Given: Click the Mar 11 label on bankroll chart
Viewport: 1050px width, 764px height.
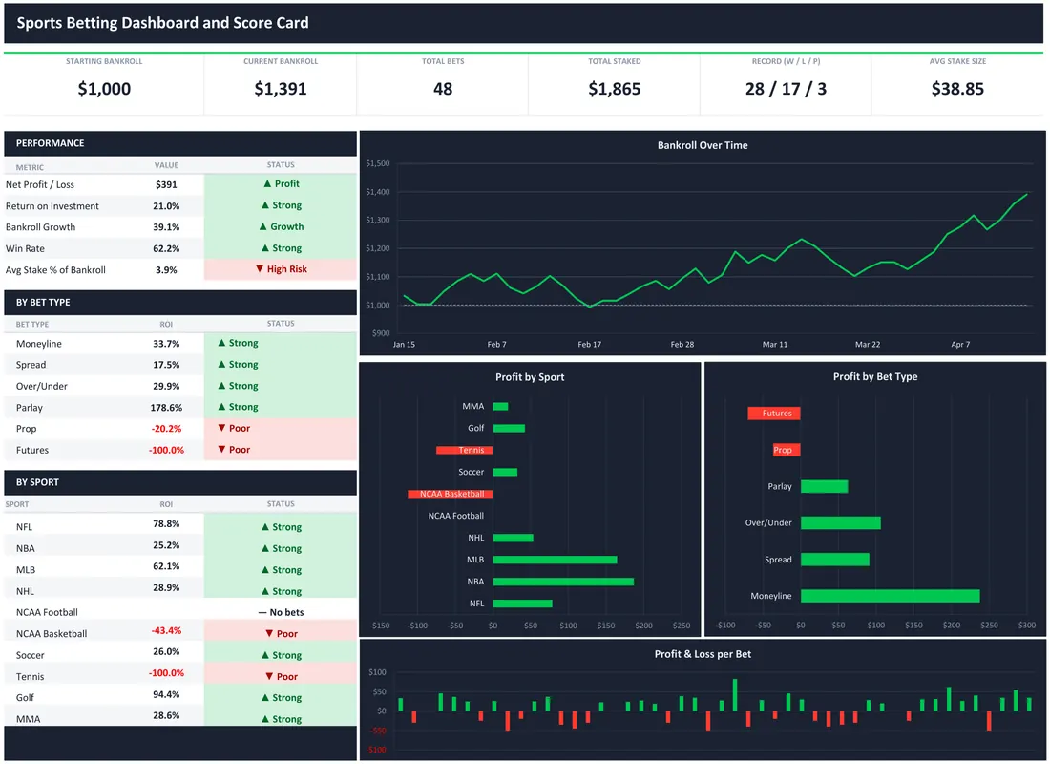Looking at the screenshot, I should [775, 345].
